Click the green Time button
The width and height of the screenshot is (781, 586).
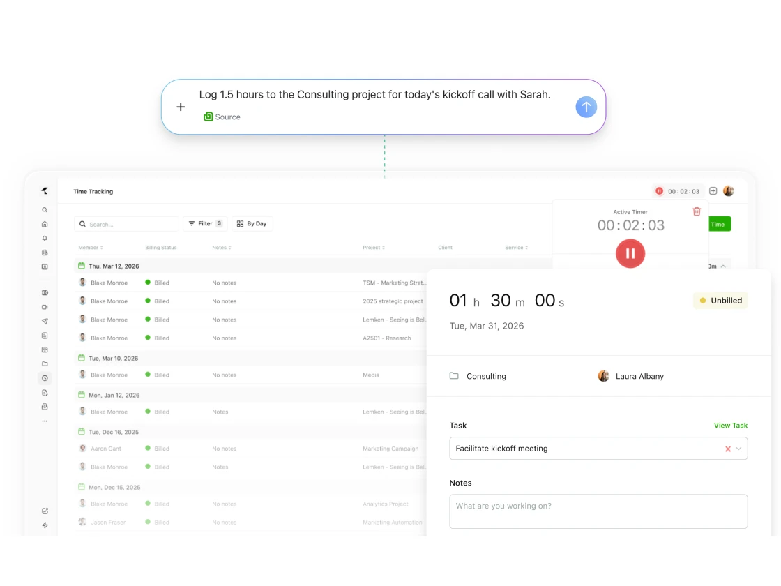pos(720,224)
